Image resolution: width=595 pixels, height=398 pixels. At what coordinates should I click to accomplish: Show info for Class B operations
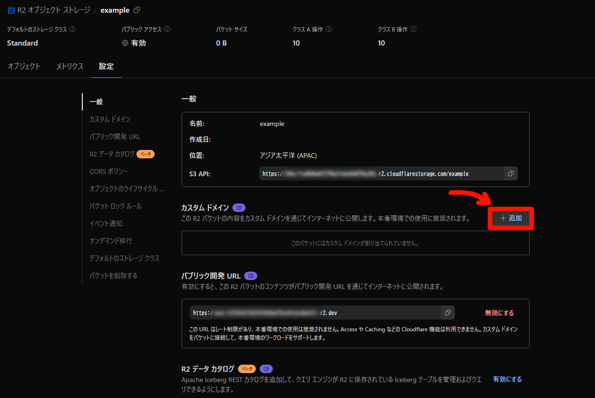[x=413, y=29]
